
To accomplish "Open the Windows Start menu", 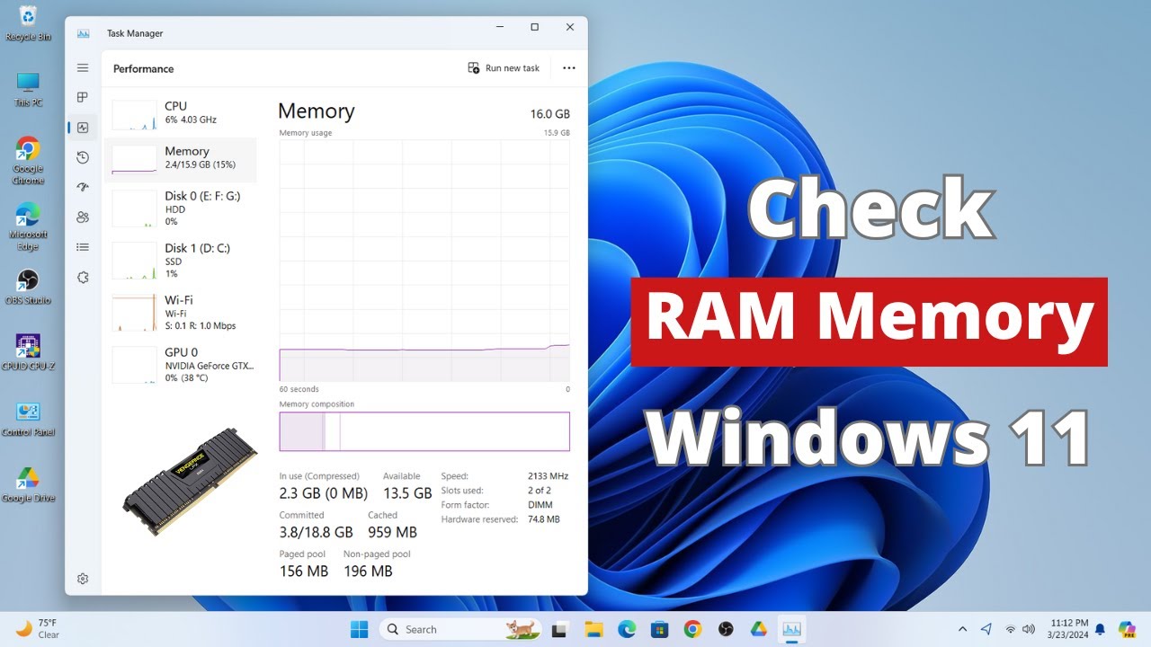I will (359, 629).
